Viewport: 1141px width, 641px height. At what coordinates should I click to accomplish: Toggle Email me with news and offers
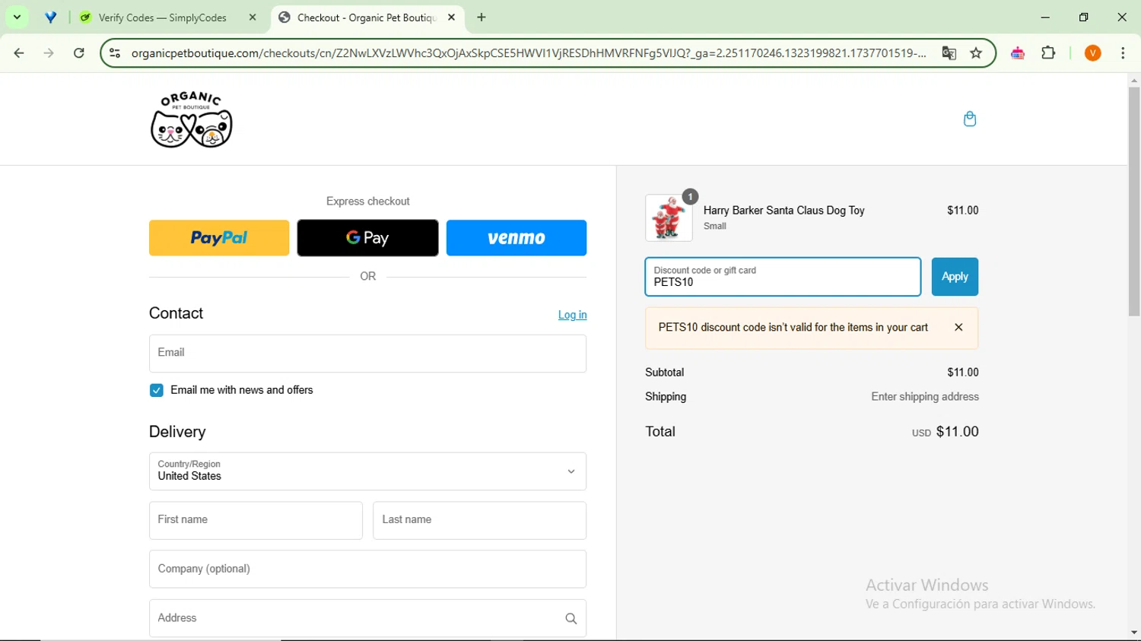[x=157, y=391]
